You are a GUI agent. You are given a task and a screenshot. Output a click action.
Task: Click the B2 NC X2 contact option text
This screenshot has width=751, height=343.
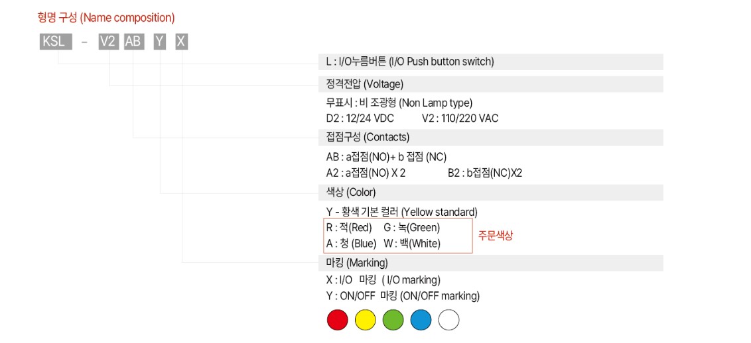point(485,173)
